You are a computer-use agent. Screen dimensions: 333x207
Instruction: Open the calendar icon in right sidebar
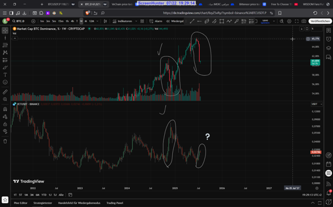pos(328,164)
